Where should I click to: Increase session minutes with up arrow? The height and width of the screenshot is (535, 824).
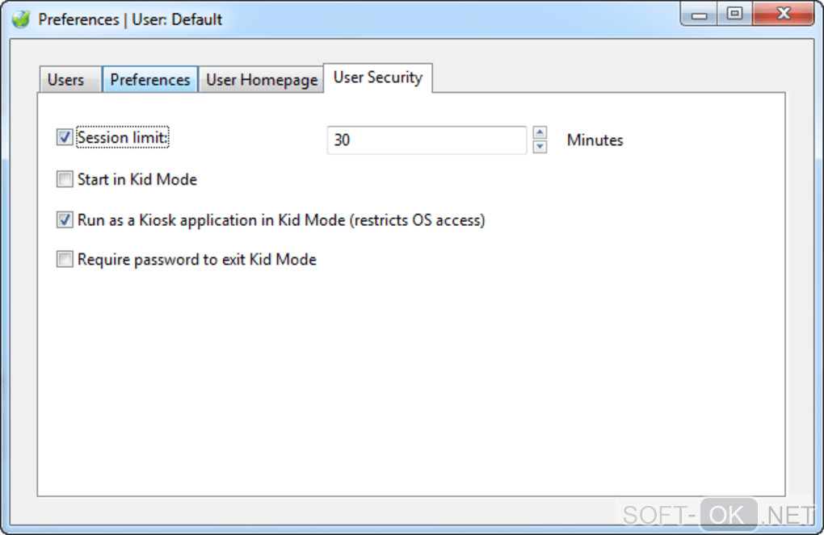click(540, 133)
